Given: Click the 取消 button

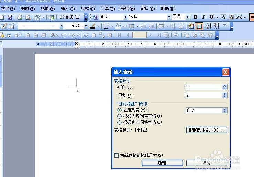Looking at the screenshot, I should click(207, 163).
